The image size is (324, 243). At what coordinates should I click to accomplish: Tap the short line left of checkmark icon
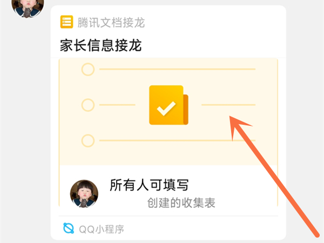pyautogui.click(x=117, y=105)
